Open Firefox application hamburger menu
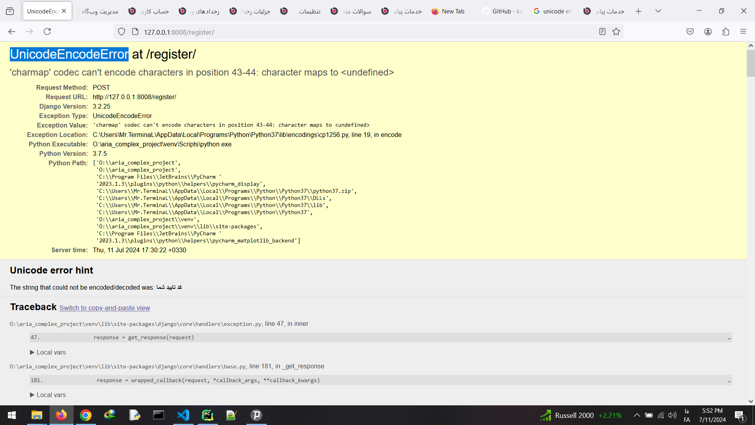 click(743, 32)
